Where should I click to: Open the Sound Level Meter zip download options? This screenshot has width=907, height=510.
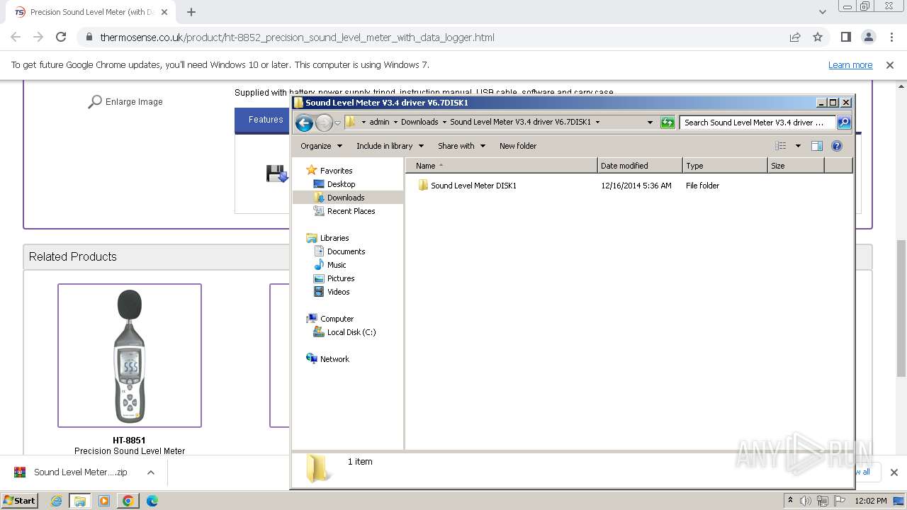(151, 472)
